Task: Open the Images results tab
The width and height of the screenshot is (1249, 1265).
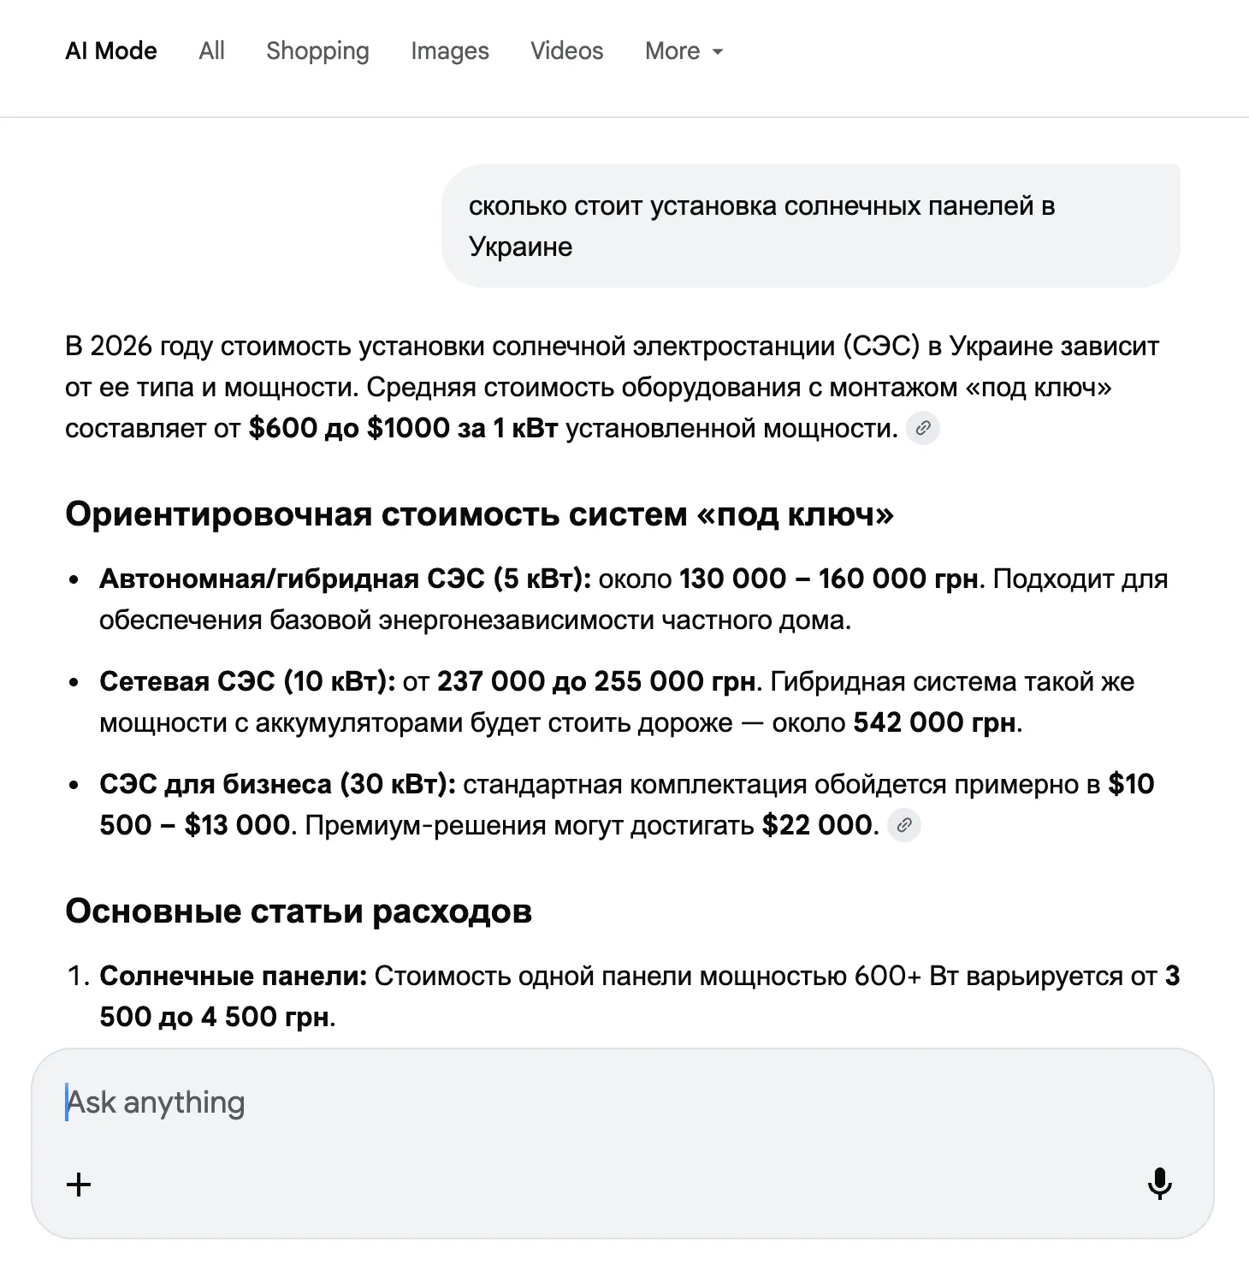Action: (449, 50)
